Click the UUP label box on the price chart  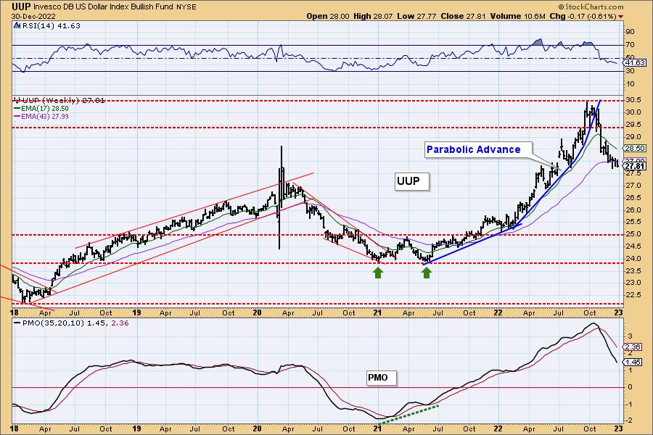pyautogui.click(x=411, y=181)
